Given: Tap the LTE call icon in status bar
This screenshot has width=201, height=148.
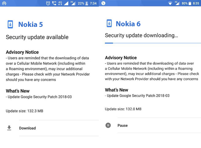Looking at the screenshot, I should 54,3.
